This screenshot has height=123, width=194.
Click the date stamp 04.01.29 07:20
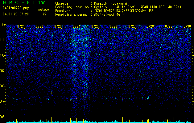tap(16, 14)
